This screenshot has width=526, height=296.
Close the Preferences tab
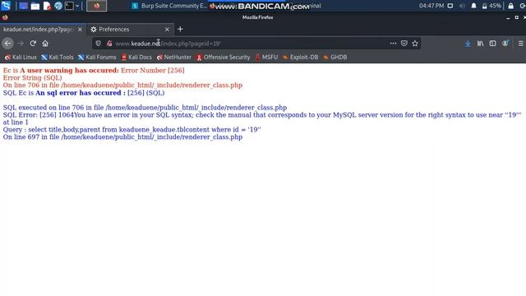pyautogui.click(x=167, y=30)
